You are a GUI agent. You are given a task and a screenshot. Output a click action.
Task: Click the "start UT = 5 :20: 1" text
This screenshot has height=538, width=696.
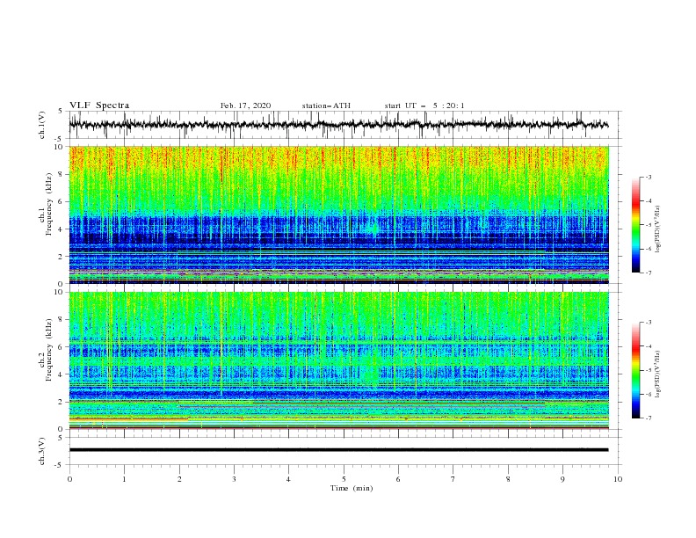tap(424, 105)
